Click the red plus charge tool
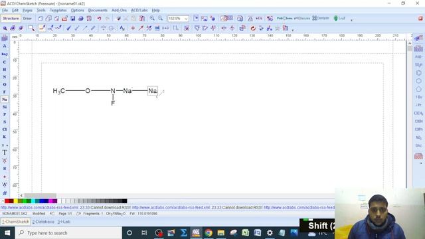The image size is (425, 239). pos(133,28)
